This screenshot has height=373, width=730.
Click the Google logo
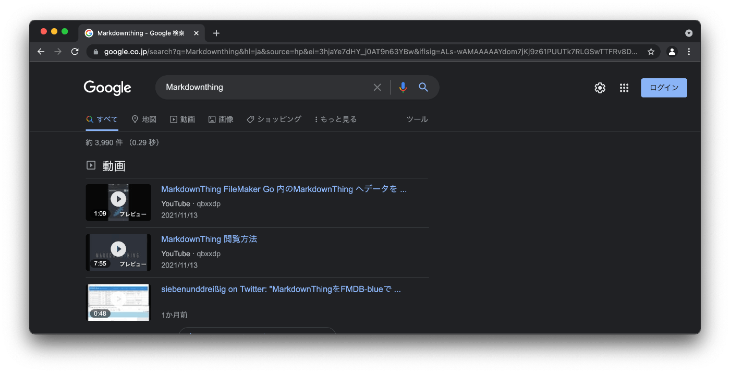107,88
